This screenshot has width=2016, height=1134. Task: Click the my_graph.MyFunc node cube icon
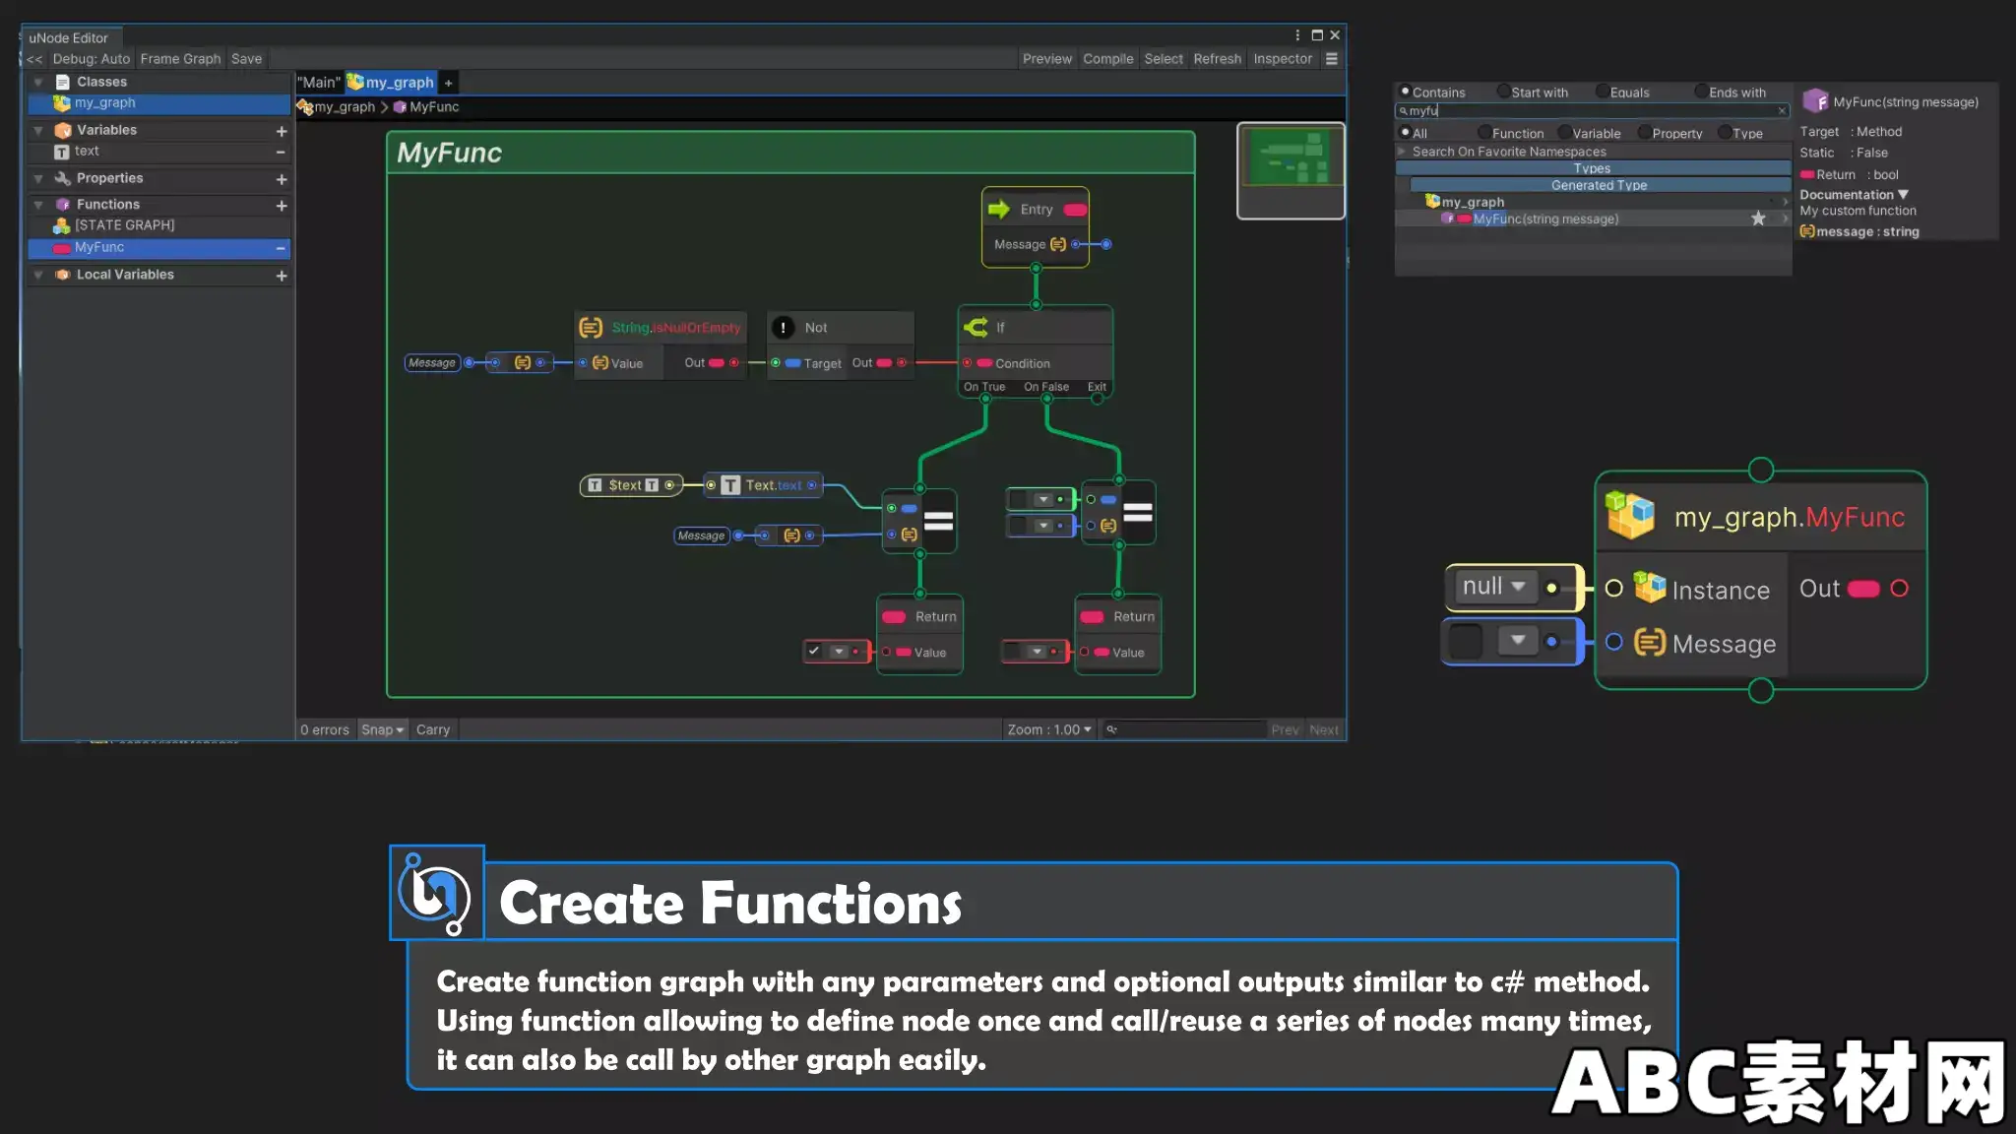[1630, 515]
